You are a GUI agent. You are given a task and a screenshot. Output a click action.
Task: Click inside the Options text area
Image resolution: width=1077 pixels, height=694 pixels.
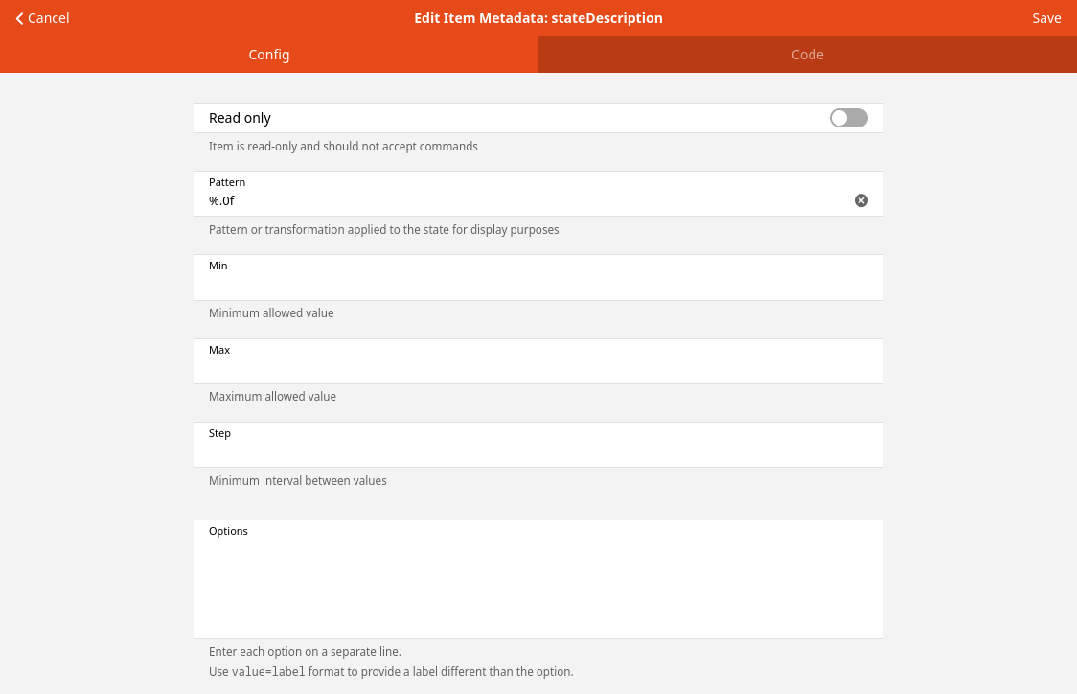tap(537, 585)
